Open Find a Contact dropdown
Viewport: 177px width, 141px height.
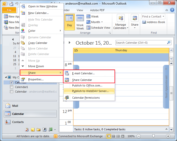(x=163, y=16)
